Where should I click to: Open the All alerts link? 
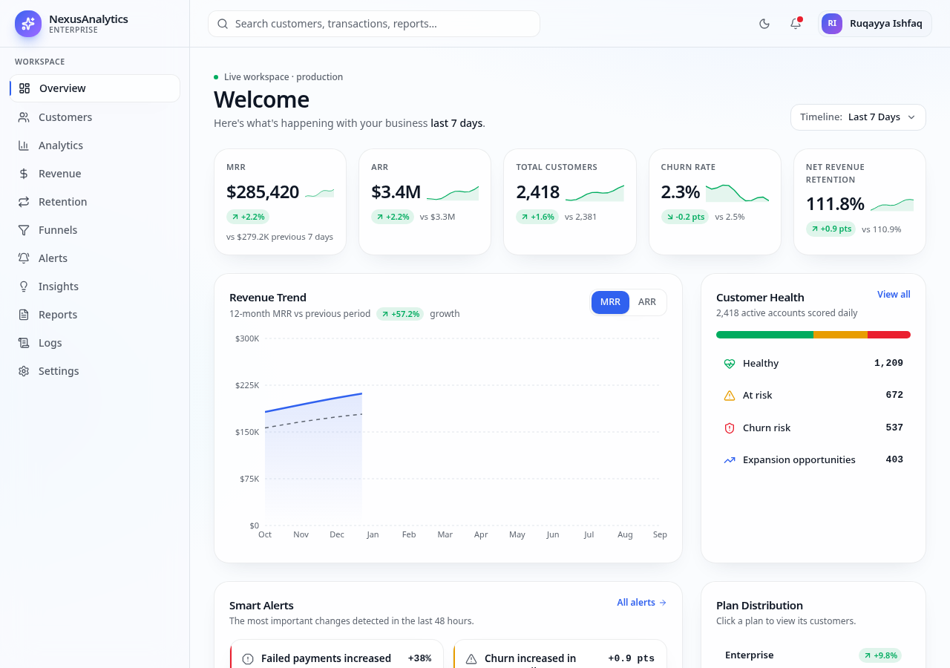tap(642, 603)
